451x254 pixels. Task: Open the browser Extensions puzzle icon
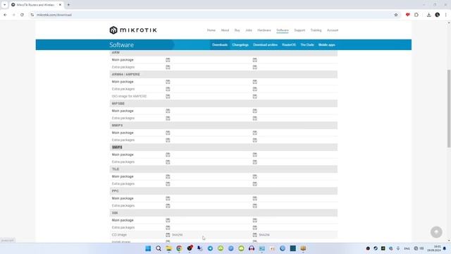coord(416,15)
